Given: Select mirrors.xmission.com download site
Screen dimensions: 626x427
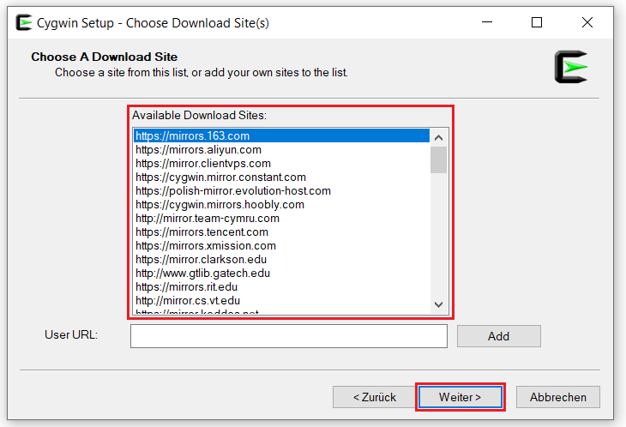Looking at the screenshot, I should click(206, 245).
